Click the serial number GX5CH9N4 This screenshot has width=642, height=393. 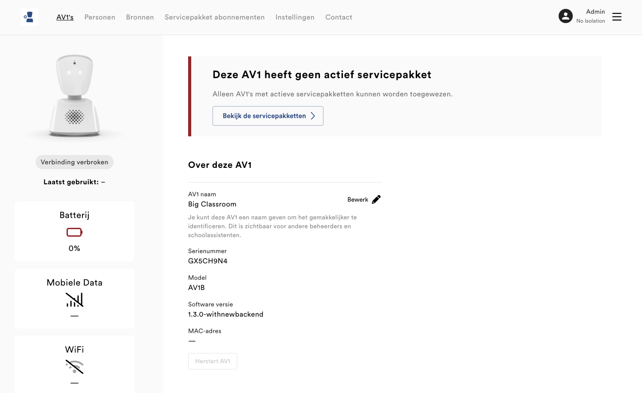(x=208, y=261)
